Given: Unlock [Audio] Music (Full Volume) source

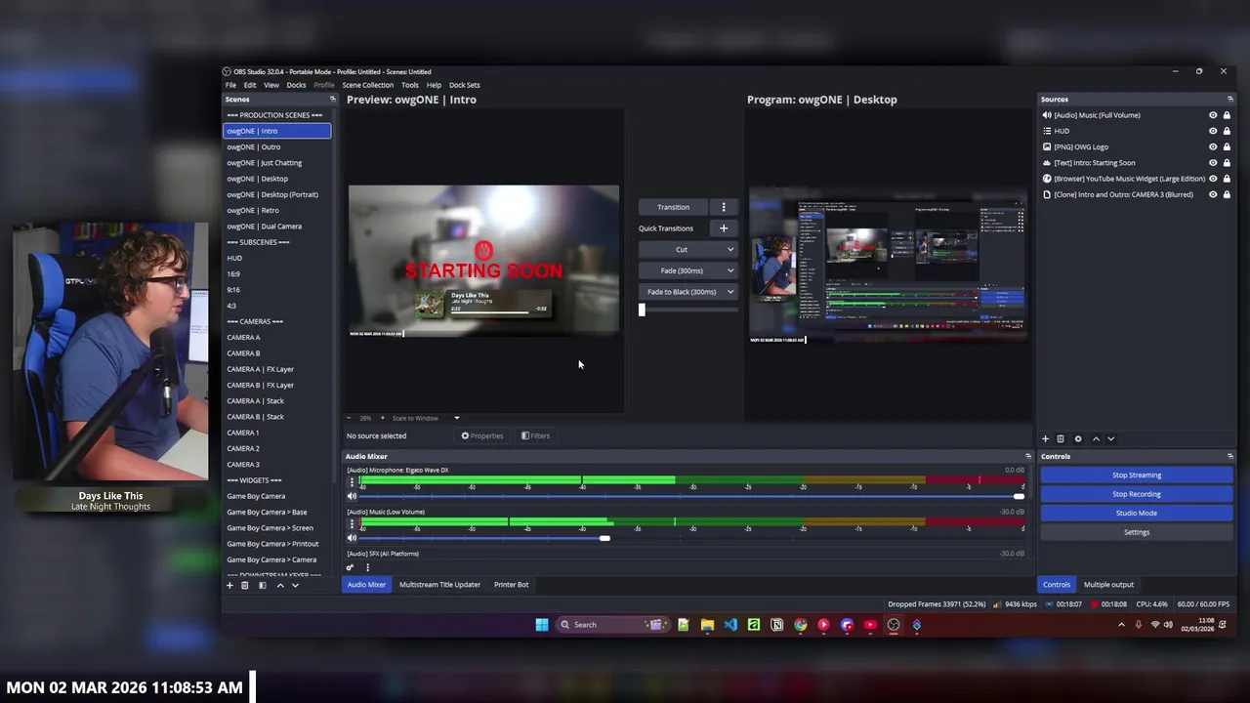Looking at the screenshot, I should (x=1227, y=115).
